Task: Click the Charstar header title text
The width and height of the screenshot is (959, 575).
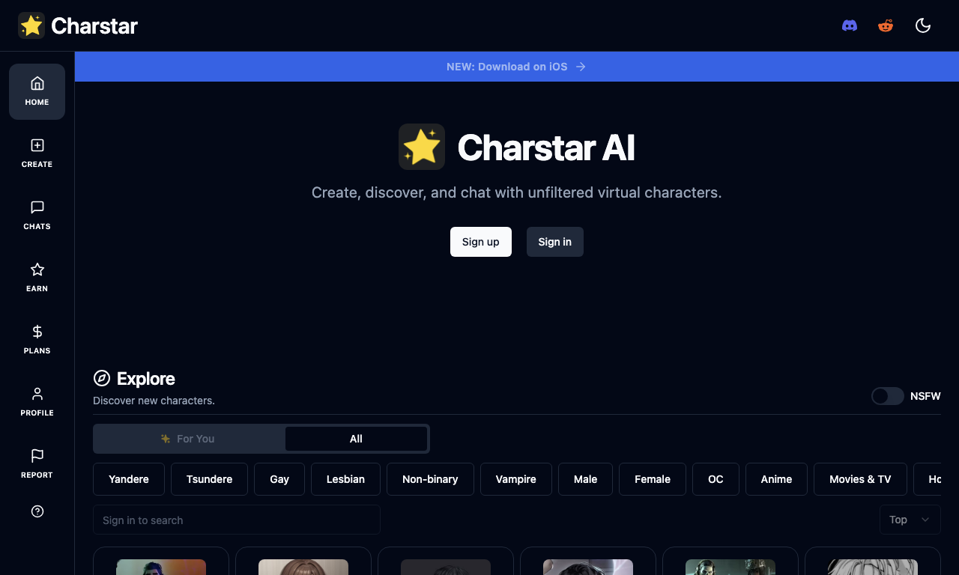Action: pyautogui.click(x=94, y=26)
